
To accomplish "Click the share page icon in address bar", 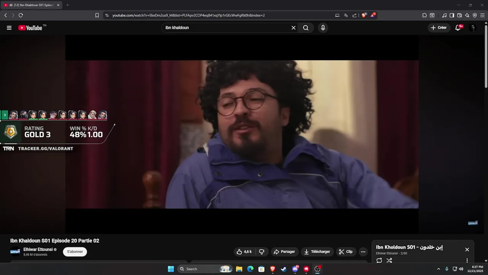I will (355, 15).
